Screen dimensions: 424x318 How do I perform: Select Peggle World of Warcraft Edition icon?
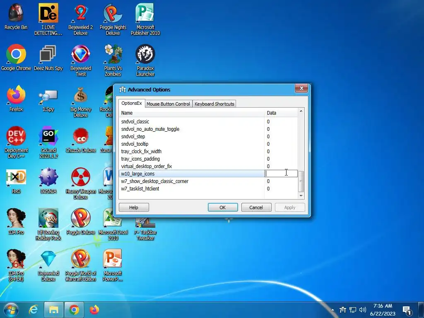click(x=81, y=265)
